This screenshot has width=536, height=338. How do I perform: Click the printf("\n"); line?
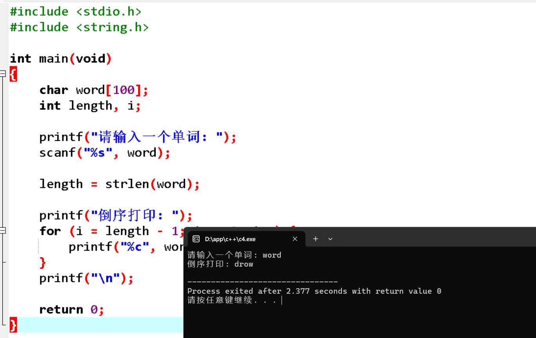[x=86, y=278]
